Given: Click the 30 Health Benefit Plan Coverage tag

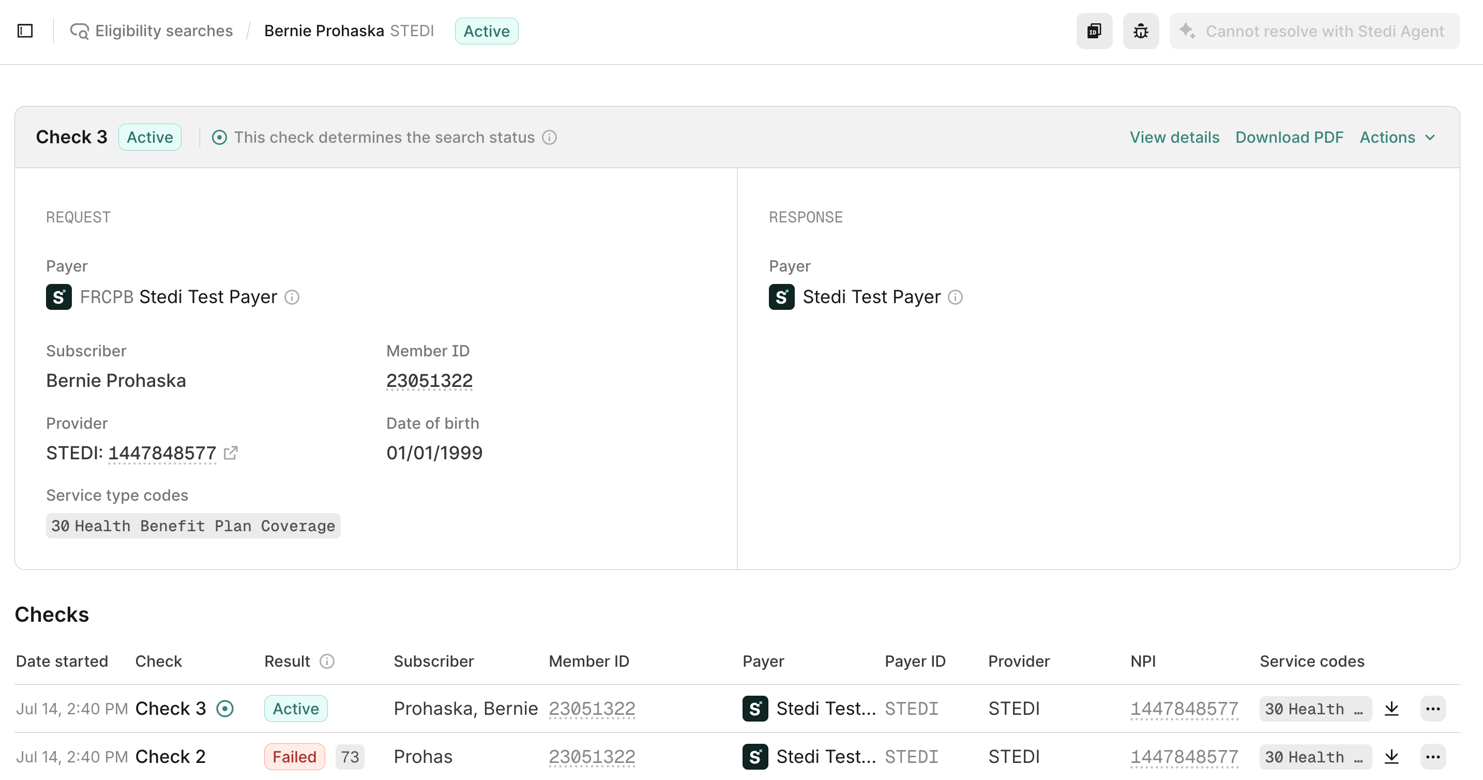Looking at the screenshot, I should pos(193,526).
